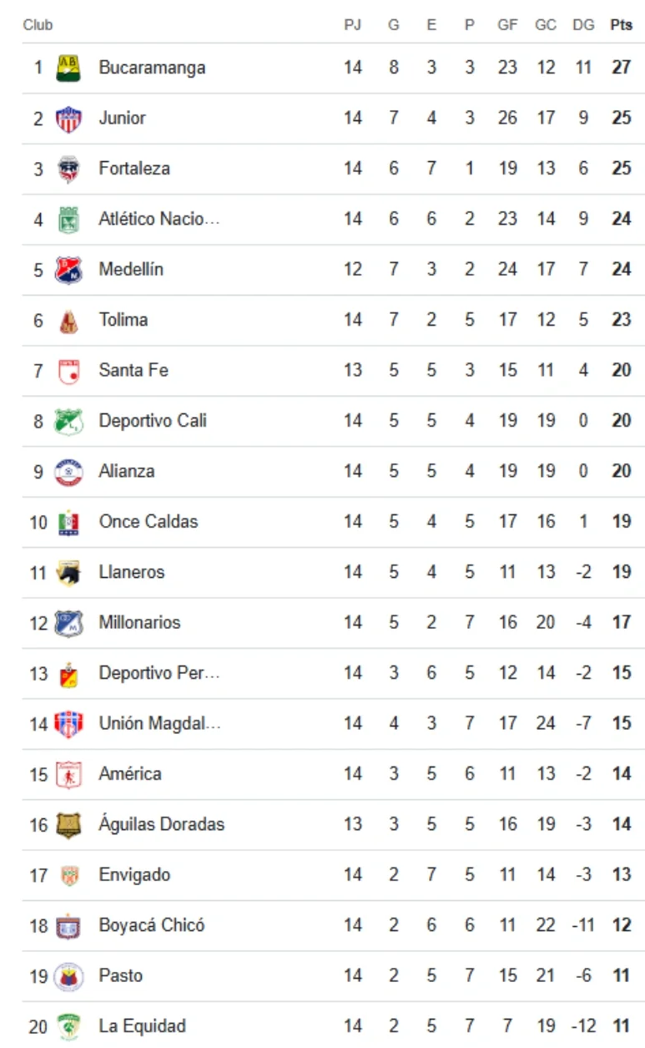645x1048 pixels.
Task: Click the América red crest icon
Action: coord(68,774)
